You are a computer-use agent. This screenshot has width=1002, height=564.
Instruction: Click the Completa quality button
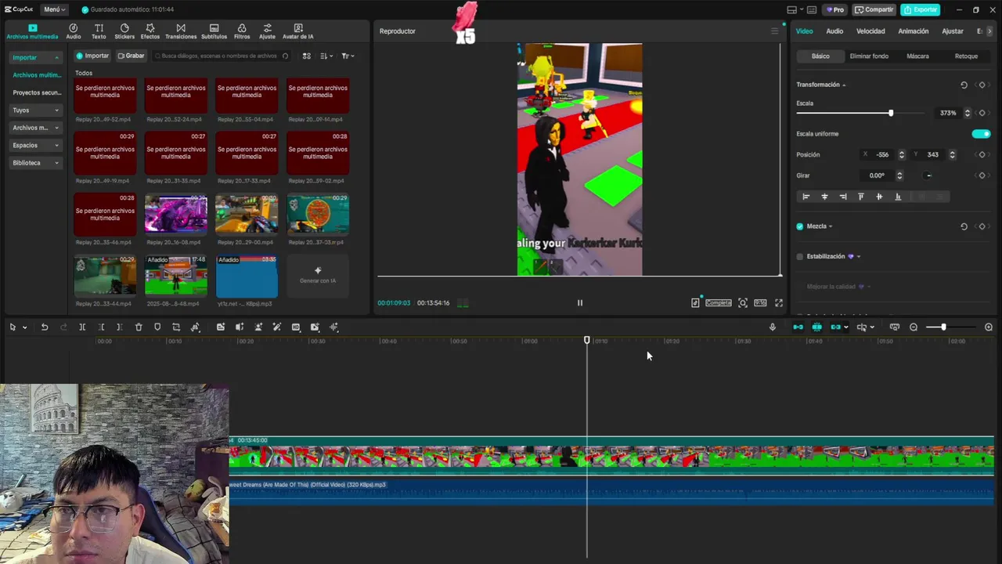point(718,302)
